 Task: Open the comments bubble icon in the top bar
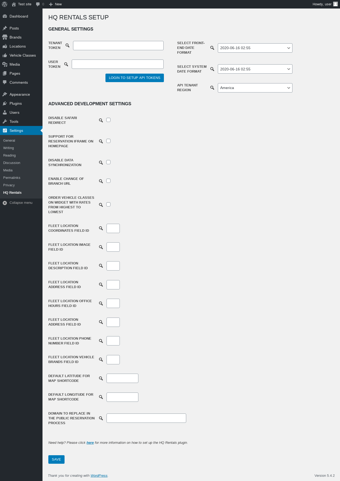[x=38, y=4]
